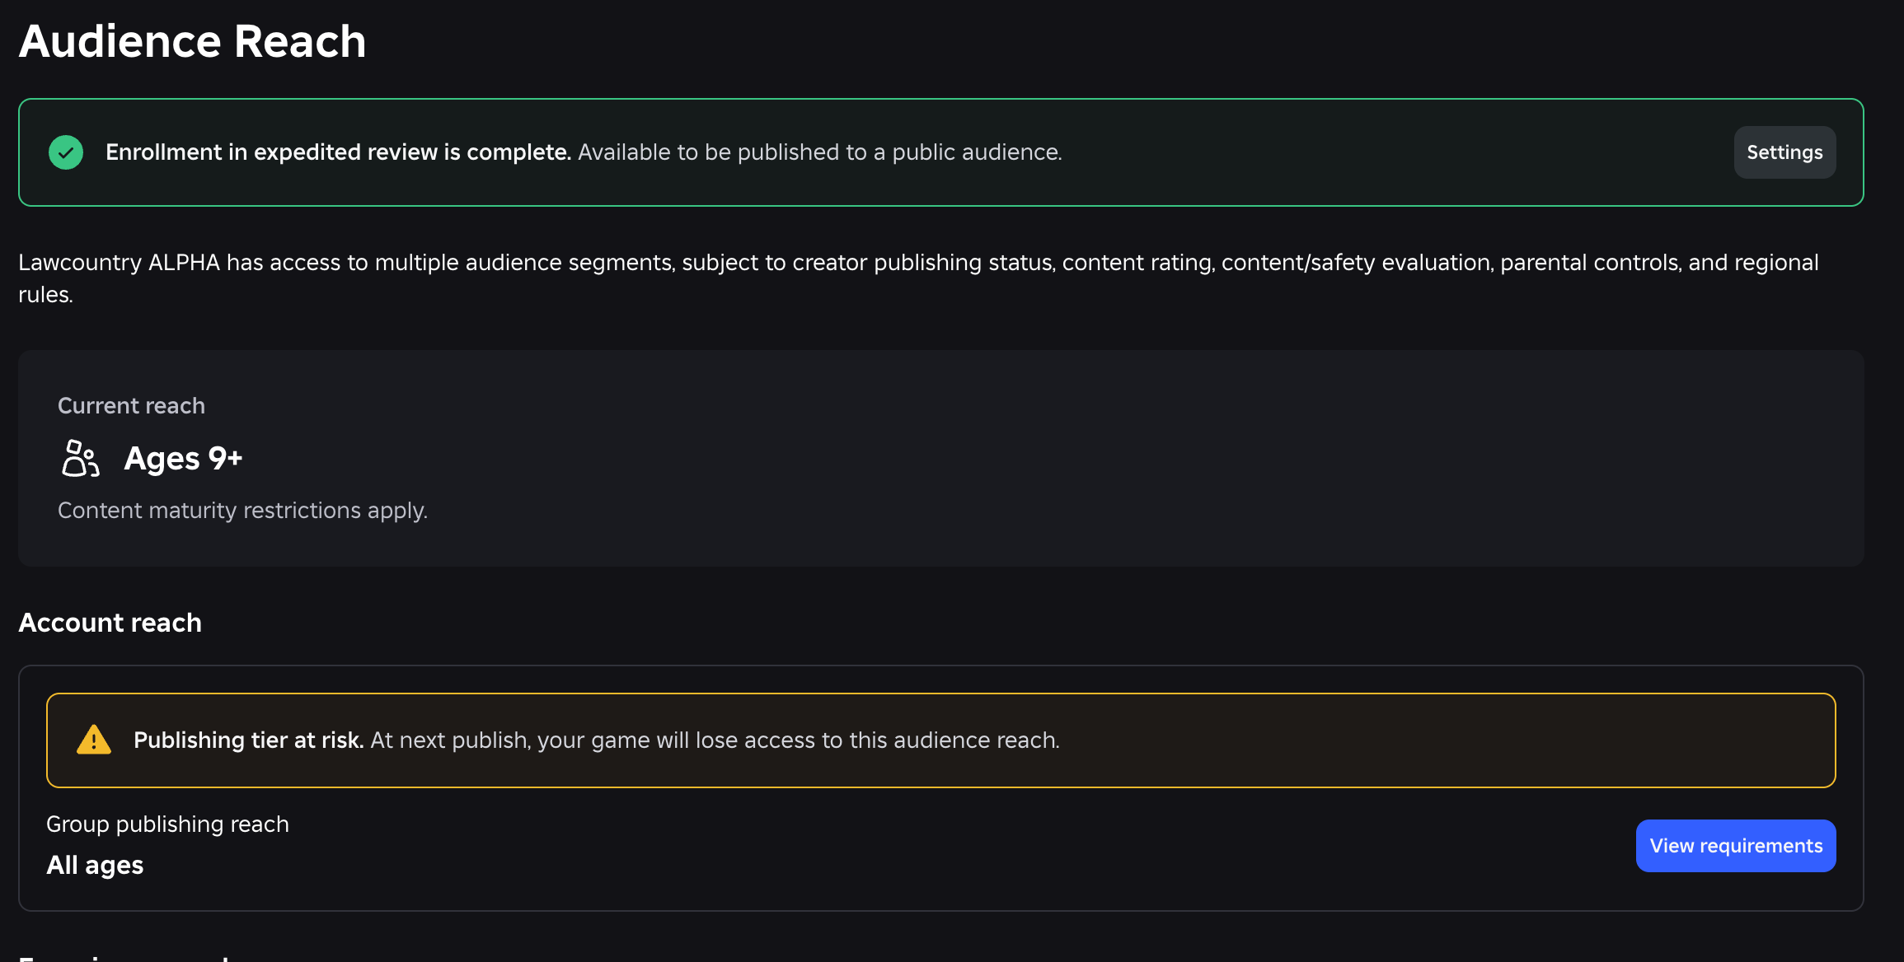Click the yellow warning triangle icon
Screen dimensions: 1904x962
click(x=94, y=740)
